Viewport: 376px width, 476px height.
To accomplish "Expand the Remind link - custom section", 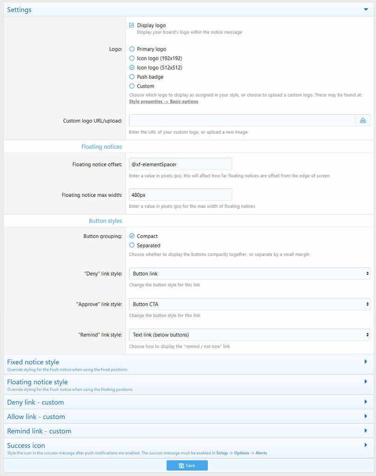I will (366, 431).
